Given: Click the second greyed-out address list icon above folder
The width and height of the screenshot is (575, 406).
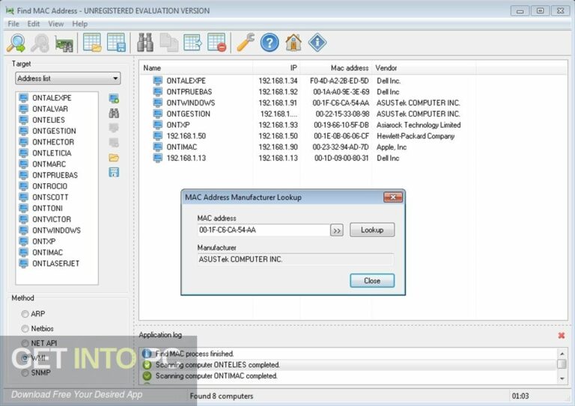Looking at the screenshot, I should click(x=114, y=142).
